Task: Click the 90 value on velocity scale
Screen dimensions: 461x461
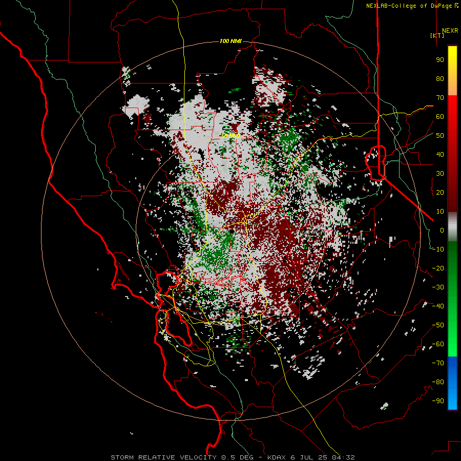Action: tap(440, 60)
